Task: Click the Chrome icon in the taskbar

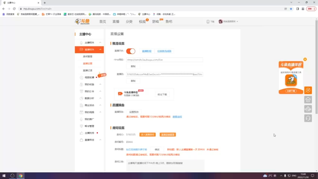Action: (21, 176)
